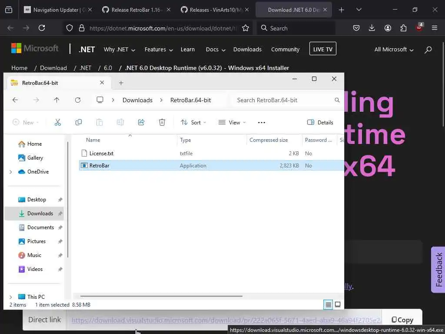Open Desktop in Explorer sidebar

point(37,200)
